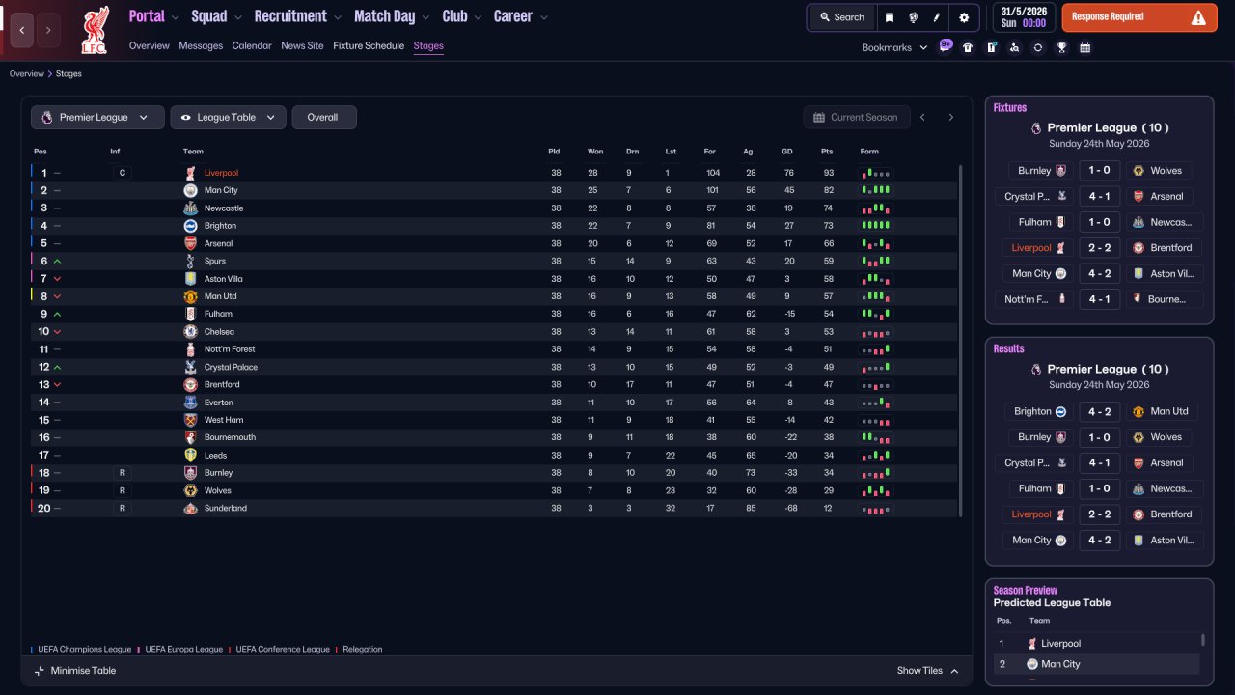This screenshot has width=1235, height=695.
Task: Open the settings gear icon
Action: [964, 17]
